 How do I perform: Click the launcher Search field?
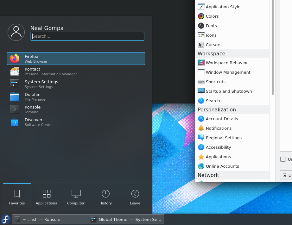tap(87, 36)
